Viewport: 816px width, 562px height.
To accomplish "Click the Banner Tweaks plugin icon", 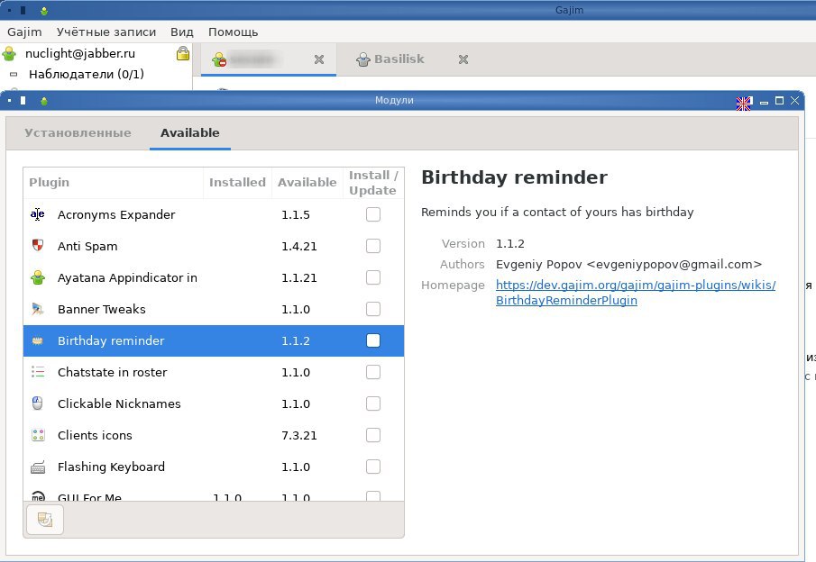I will [x=38, y=309].
